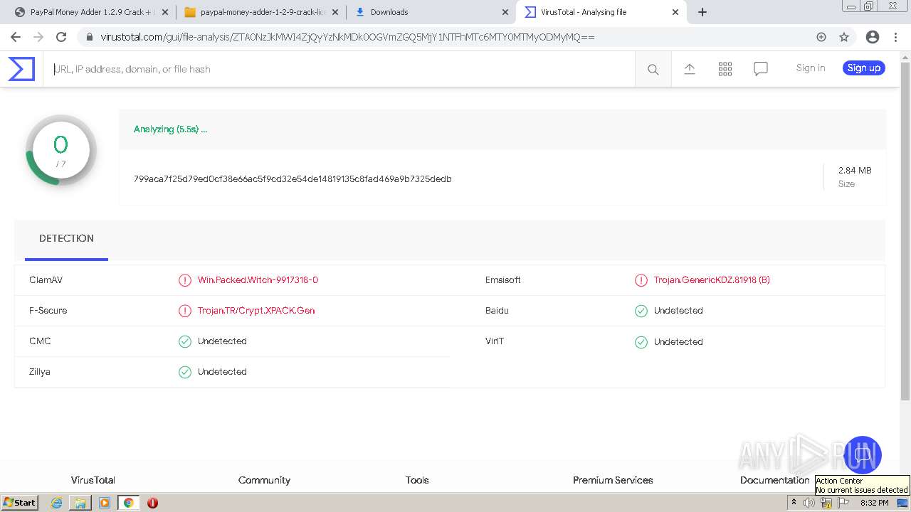Open the apps grid menu icon
Screen dimensions: 911x512
click(x=725, y=69)
